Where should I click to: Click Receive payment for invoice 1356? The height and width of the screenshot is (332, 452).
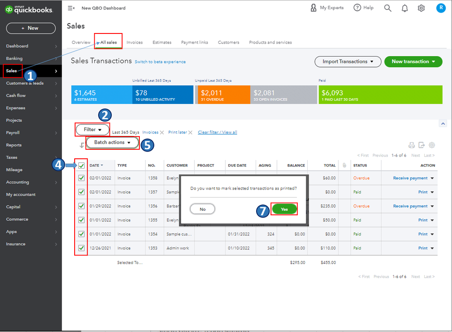pos(410,206)
